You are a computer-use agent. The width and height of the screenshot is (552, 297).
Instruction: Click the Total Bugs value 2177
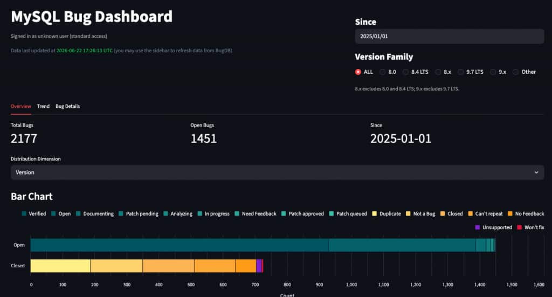coord(24,139)
